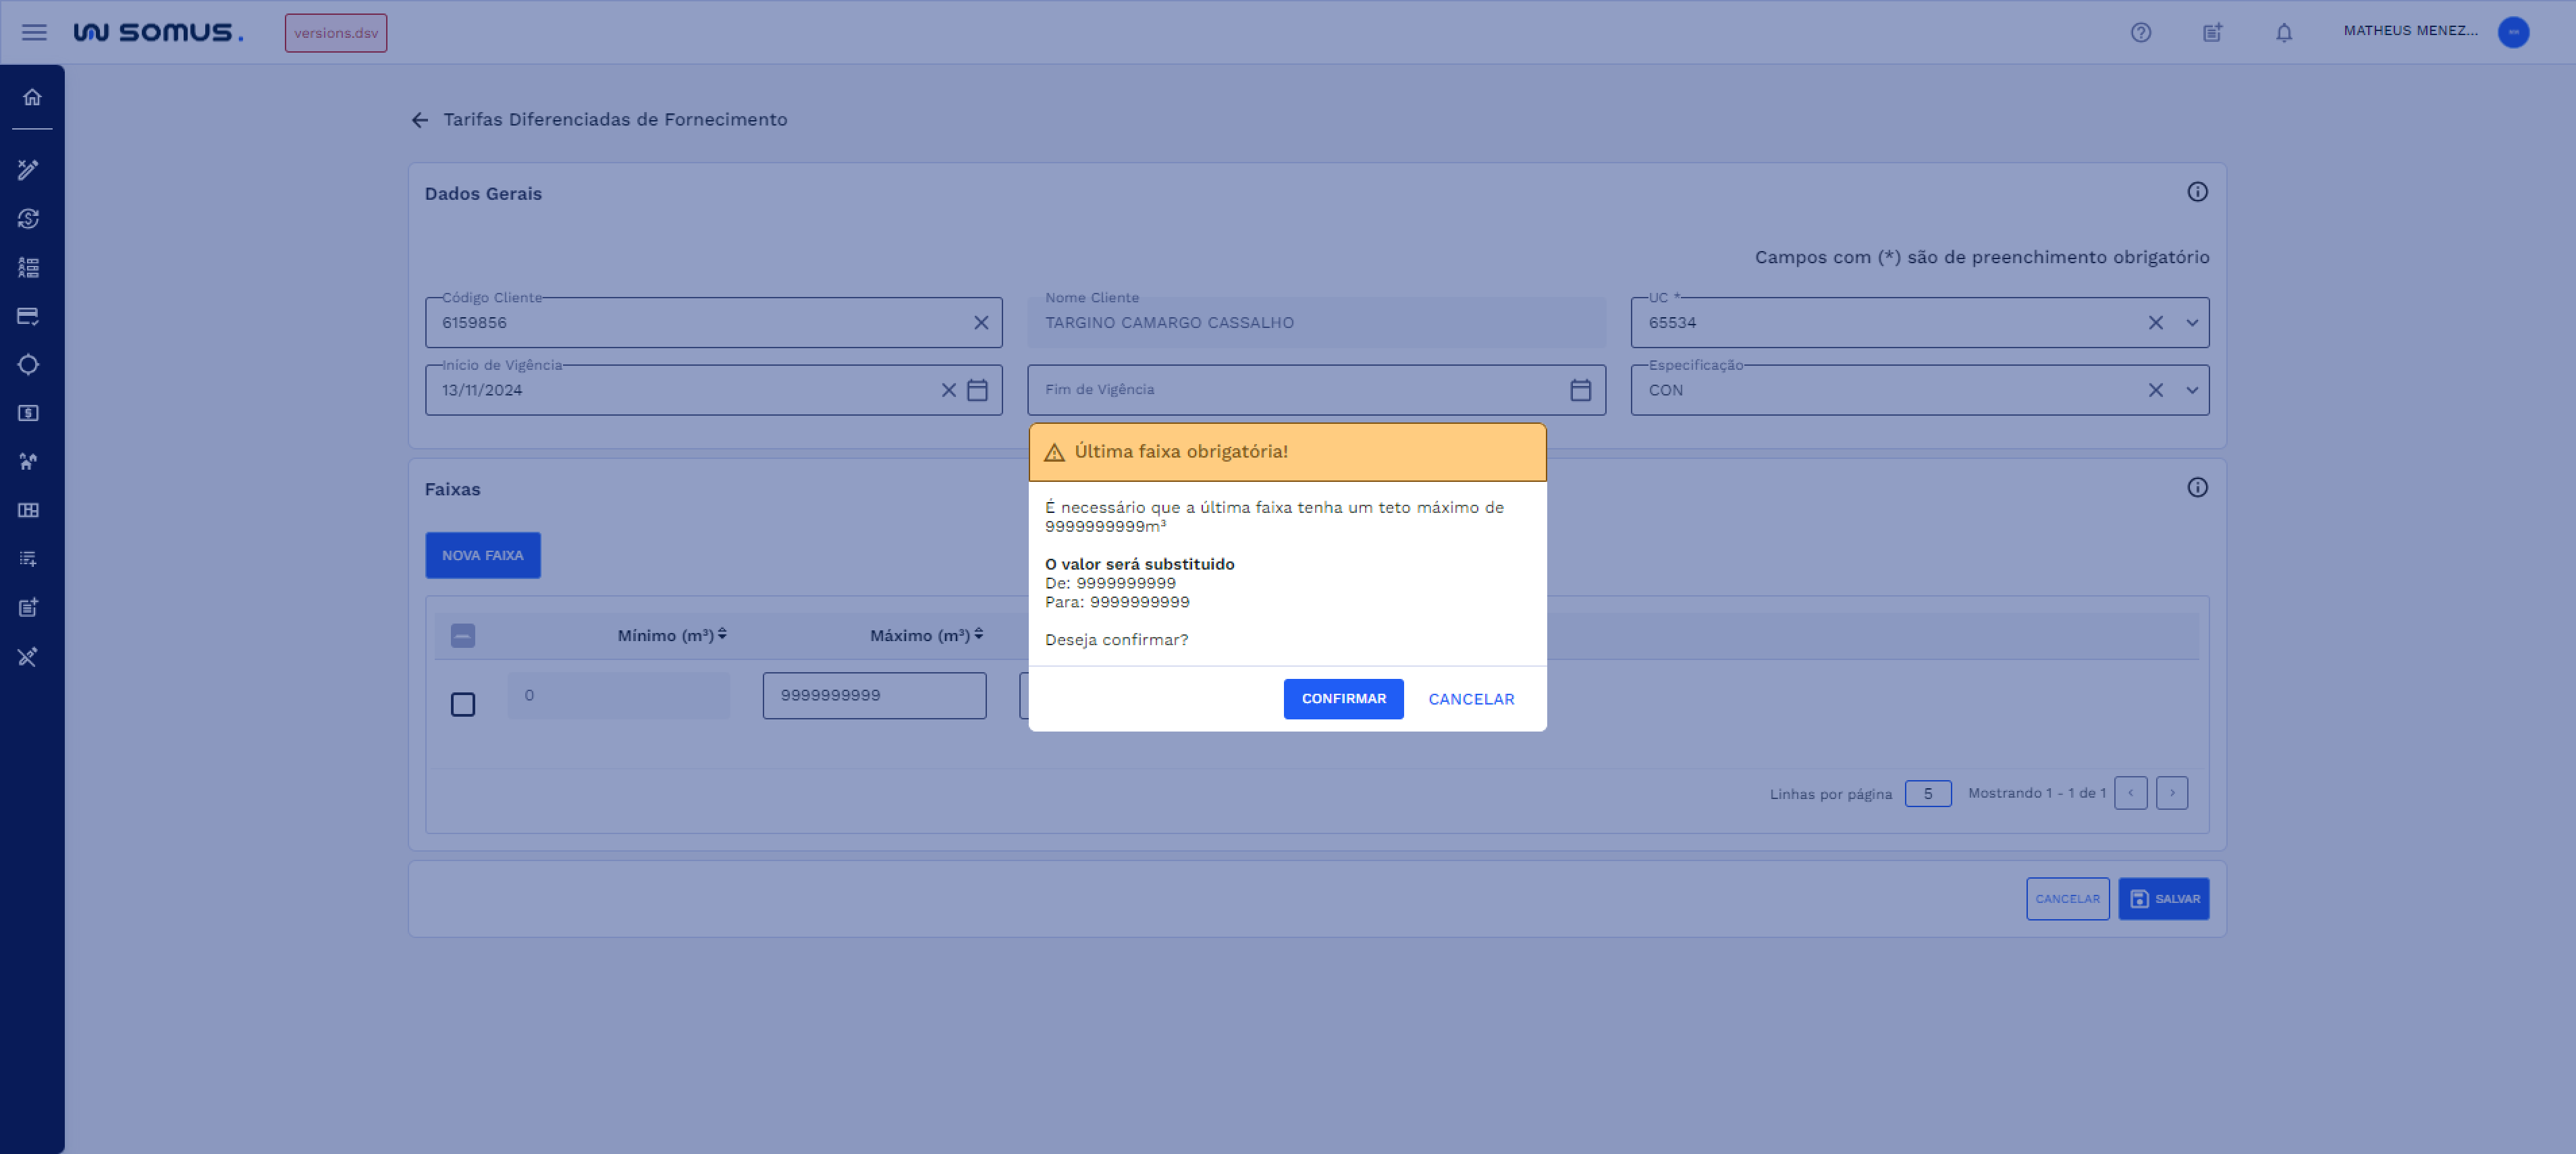Click the Máximo value input field
The width and height of the screenshot is (2576, 1154).
click(x=874, y=695)
